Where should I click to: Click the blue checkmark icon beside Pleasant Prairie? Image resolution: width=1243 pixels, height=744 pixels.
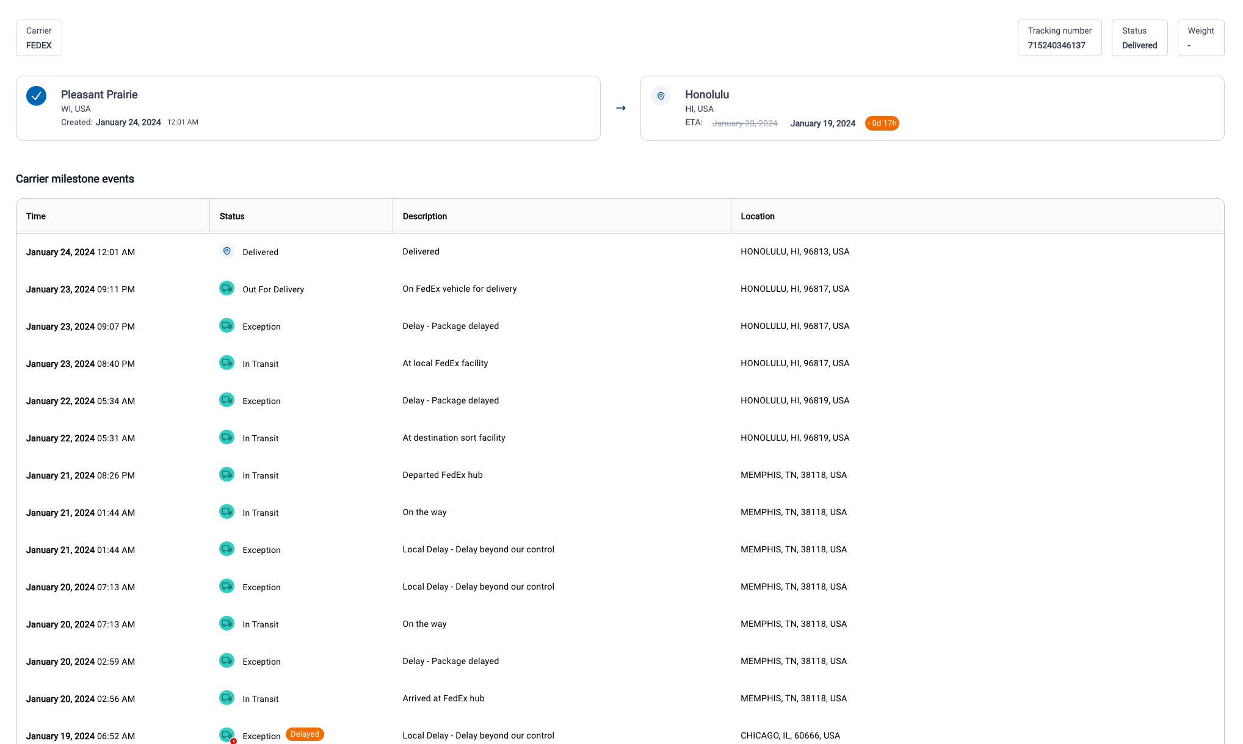(x=36, y=96)
